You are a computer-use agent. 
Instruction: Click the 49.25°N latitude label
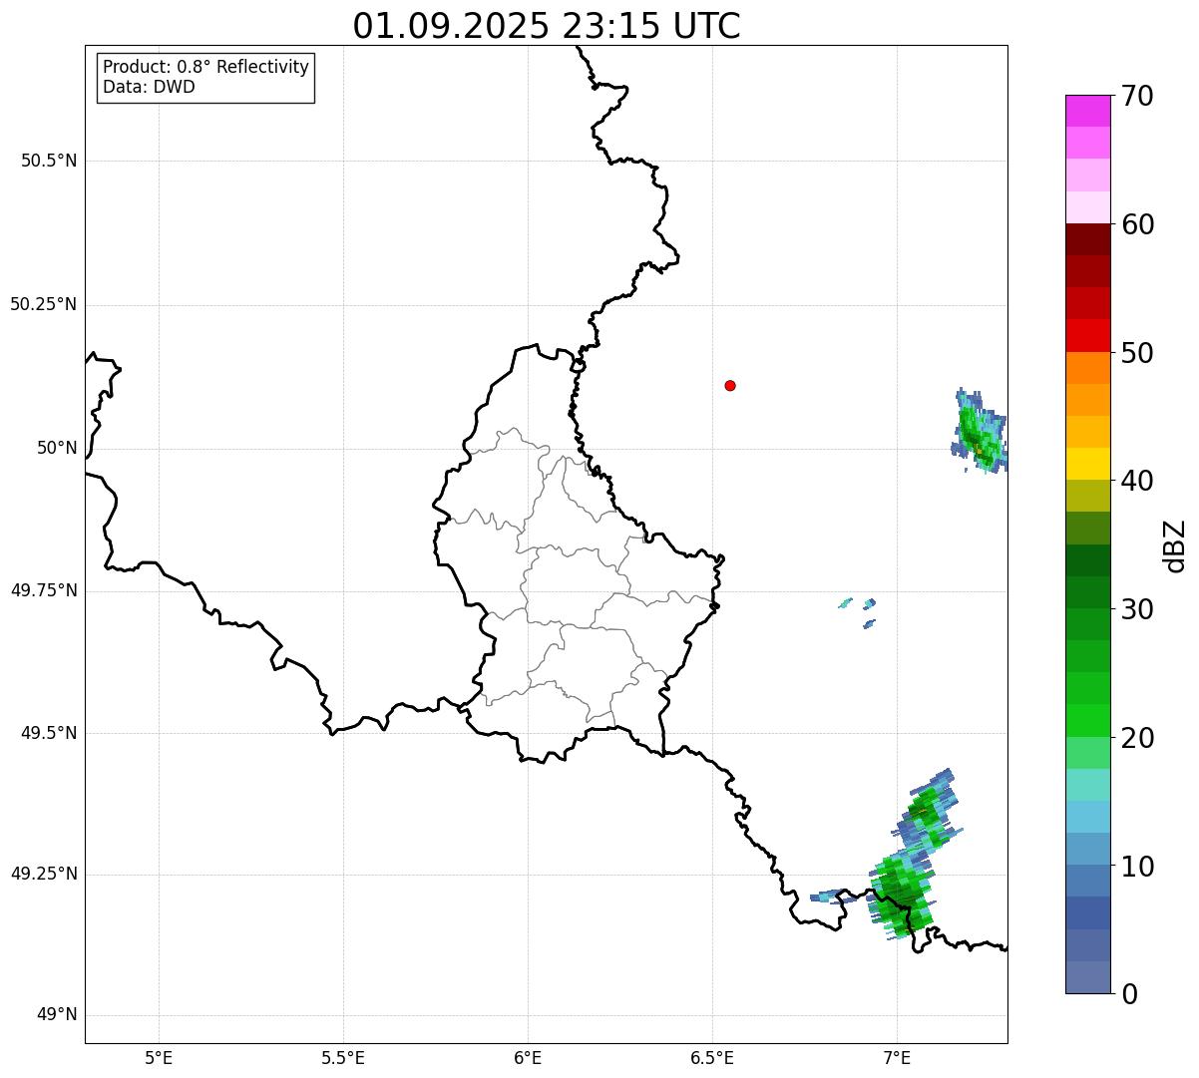click(43, 875)
